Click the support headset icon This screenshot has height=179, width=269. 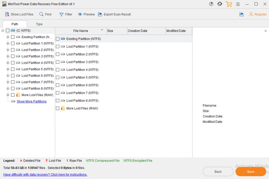(x=220, y=4)
